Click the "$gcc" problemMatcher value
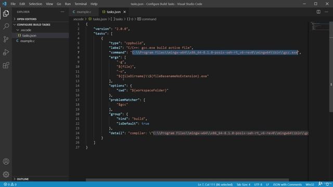 (122, 104)
